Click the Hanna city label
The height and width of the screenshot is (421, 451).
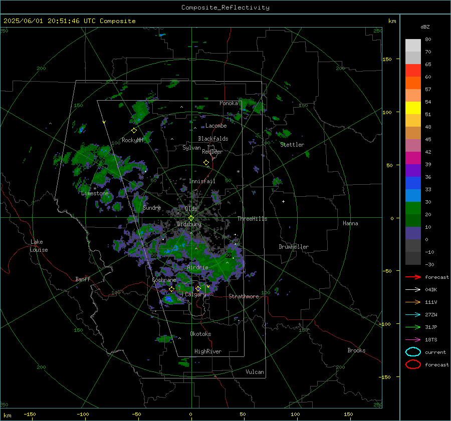pyautogui.click(x=350, y=223)
